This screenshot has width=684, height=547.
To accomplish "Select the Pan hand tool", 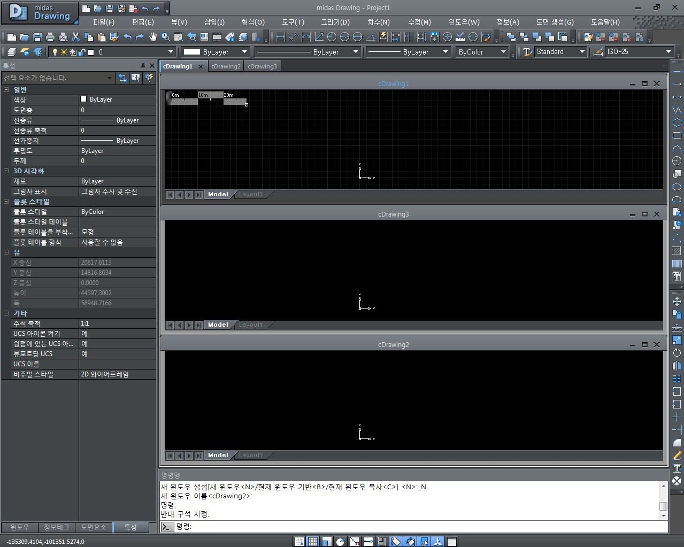I will pos(153,37).
